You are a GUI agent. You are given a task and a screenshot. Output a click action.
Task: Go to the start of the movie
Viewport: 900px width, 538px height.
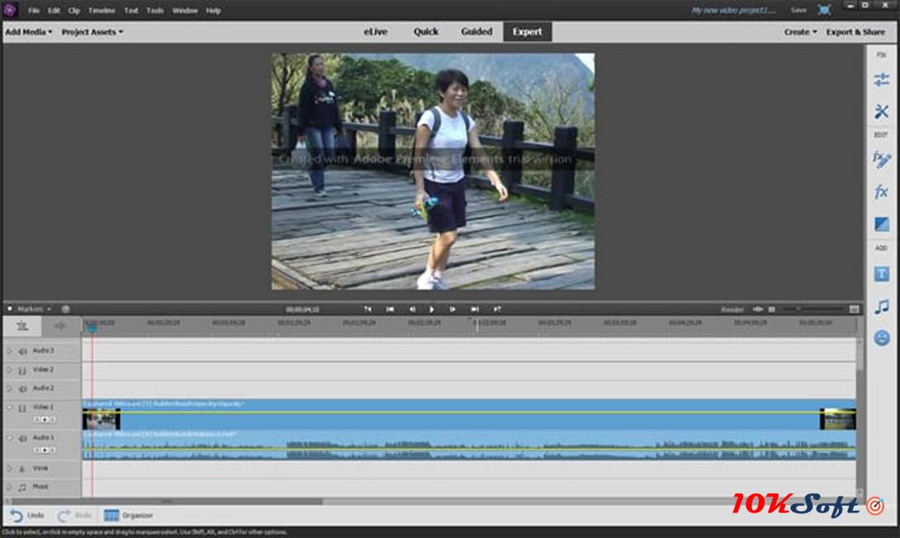(x=390, y=309)
